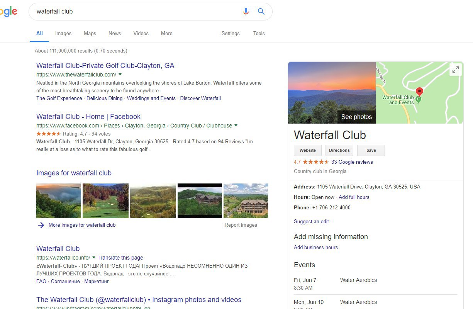Open 33 Google reviews link
Screen dimensions: 473x309
352,162
